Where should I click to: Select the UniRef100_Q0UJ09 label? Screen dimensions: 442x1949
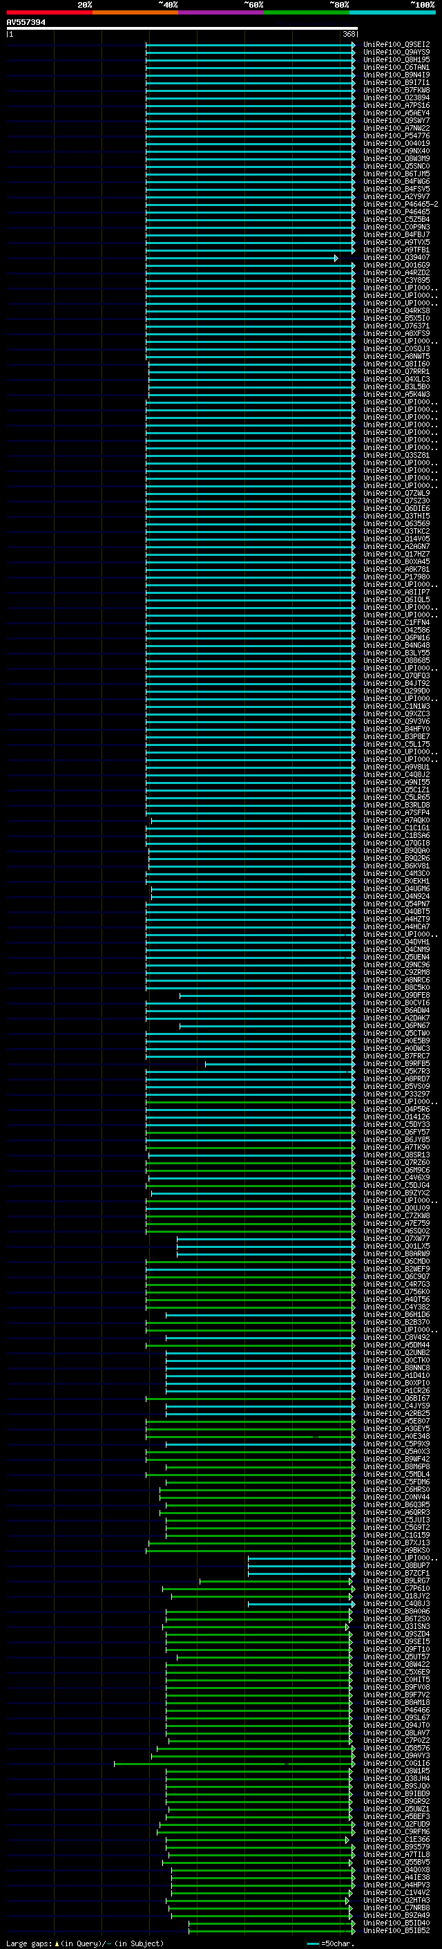pyautogui.click(x=396, y=1209)
